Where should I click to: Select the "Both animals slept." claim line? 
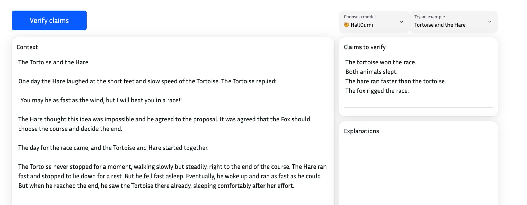click(x=371, y=72)
